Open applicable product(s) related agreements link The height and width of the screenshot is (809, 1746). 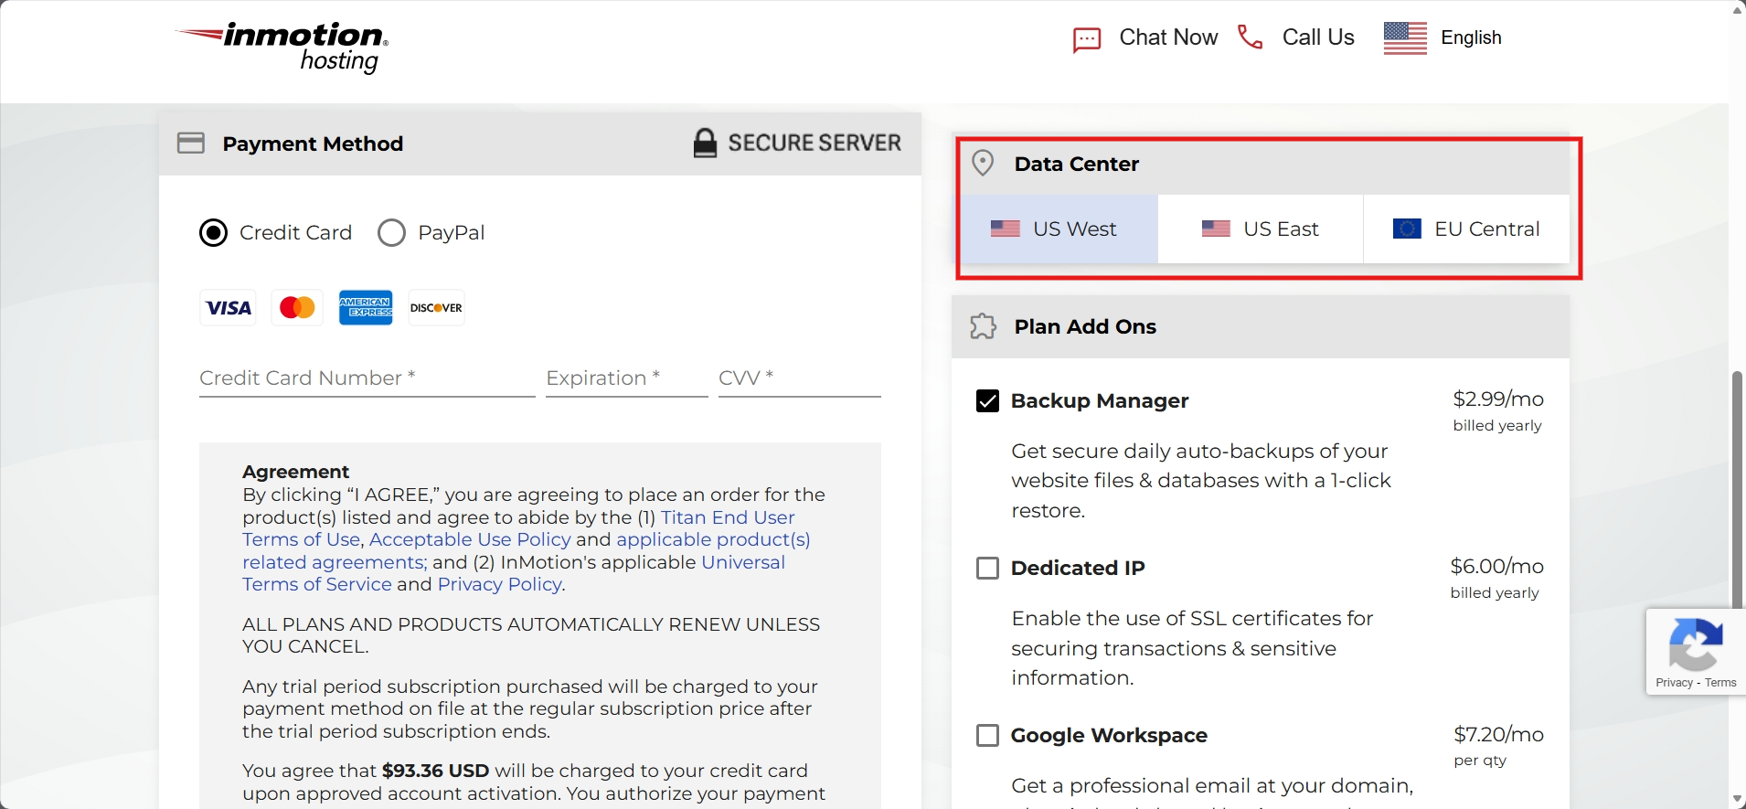coord(527,551)
